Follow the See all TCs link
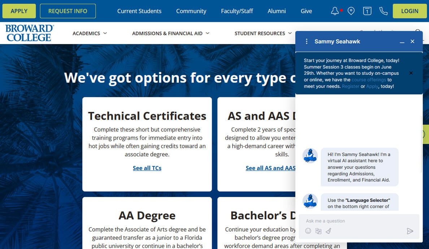The width and height of the screenshot is (429, 249). 147,168
